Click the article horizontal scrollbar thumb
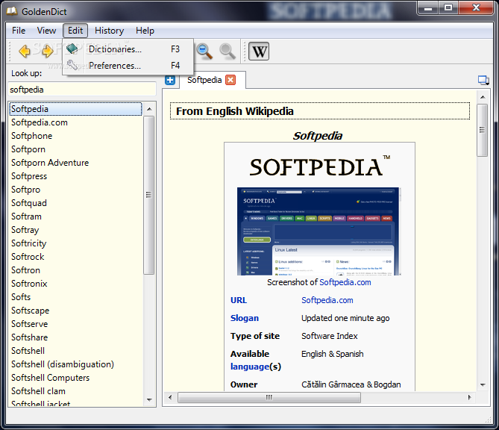Image resolution: width=499 pixels, height=430 pixels. (x=269, y=397)
